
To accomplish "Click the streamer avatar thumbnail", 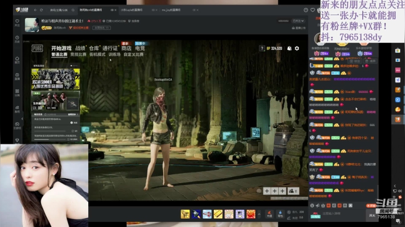I will pyautogui.click(x=31, y=25).
